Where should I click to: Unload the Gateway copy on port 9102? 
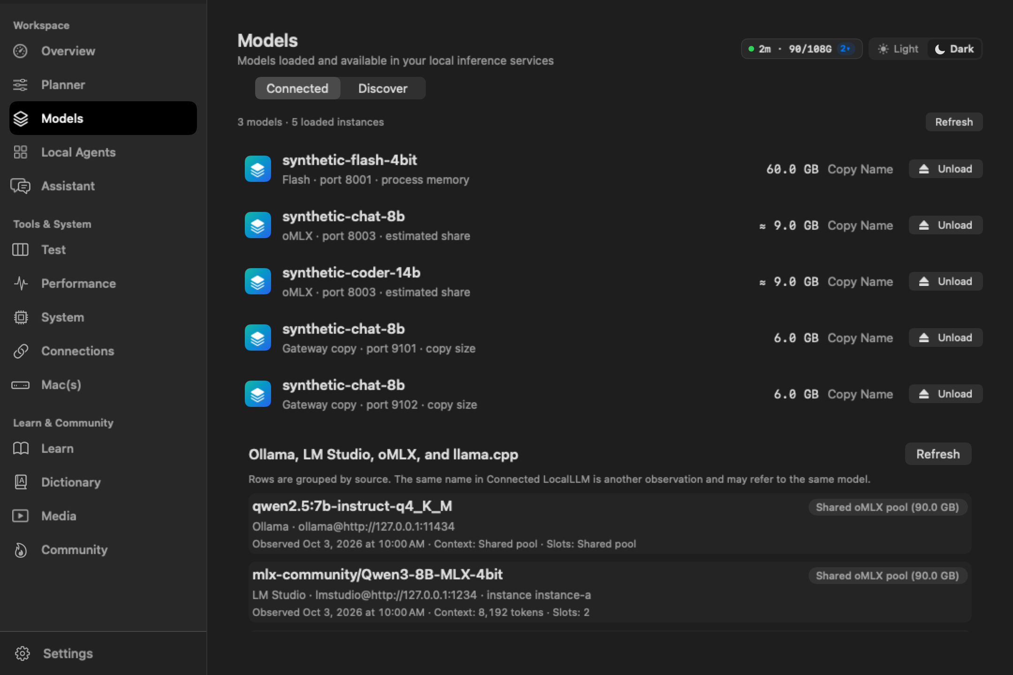[x=945, y=394]
